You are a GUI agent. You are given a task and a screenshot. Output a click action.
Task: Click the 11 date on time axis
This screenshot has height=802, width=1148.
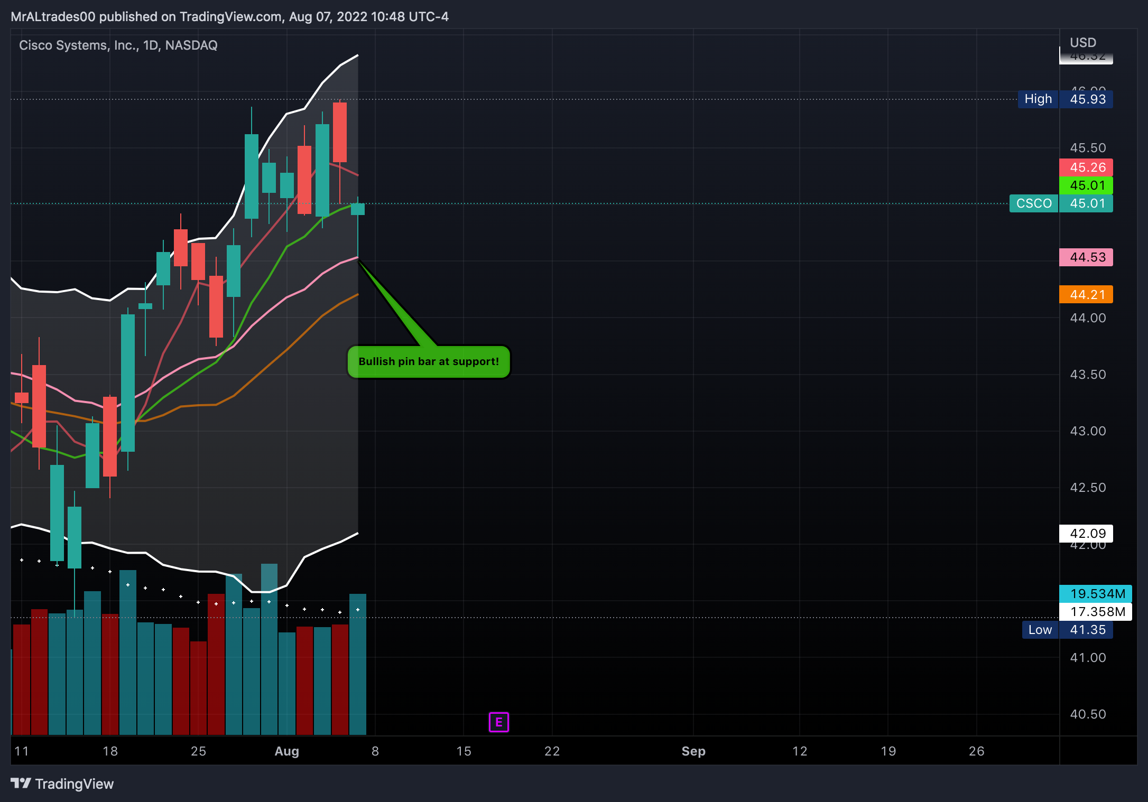tap(22, 751)
